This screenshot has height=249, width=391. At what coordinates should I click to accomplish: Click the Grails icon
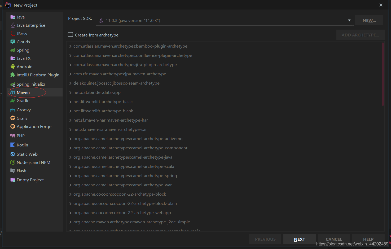[12, 118]
